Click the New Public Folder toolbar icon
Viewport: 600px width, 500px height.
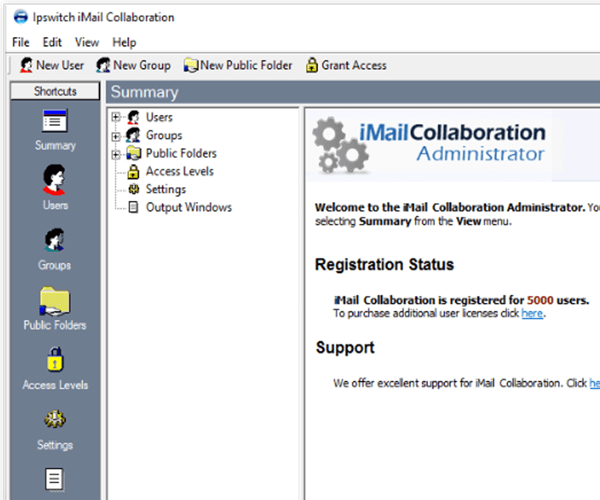click(191, 65)
